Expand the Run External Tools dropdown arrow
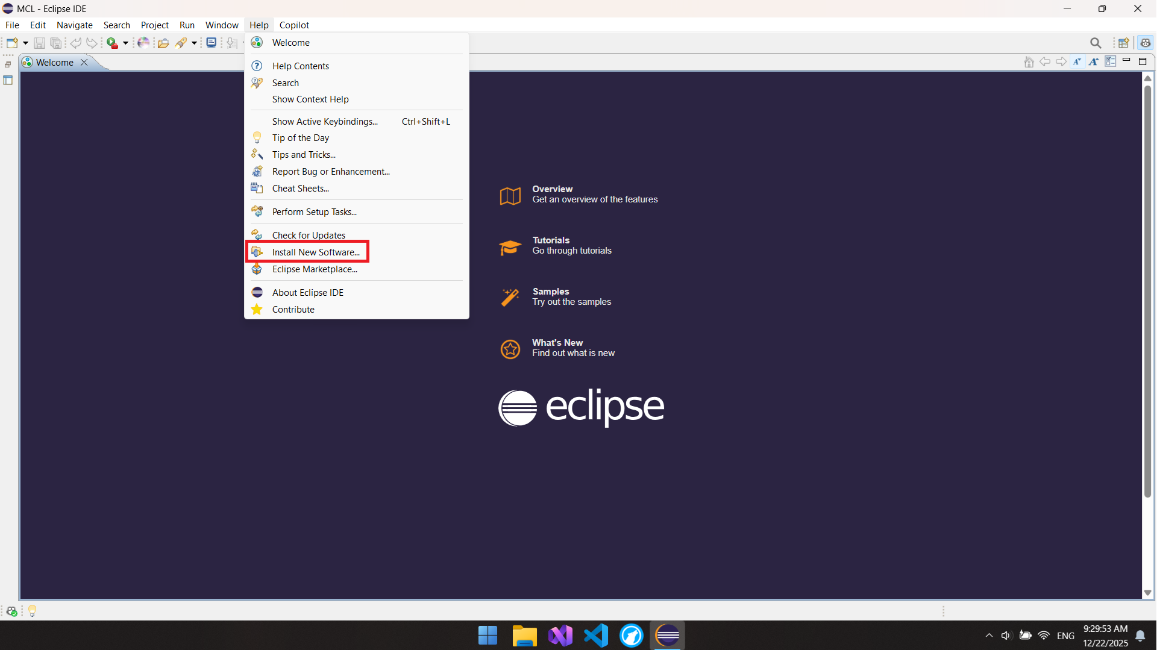 click(x=125, y=43)
